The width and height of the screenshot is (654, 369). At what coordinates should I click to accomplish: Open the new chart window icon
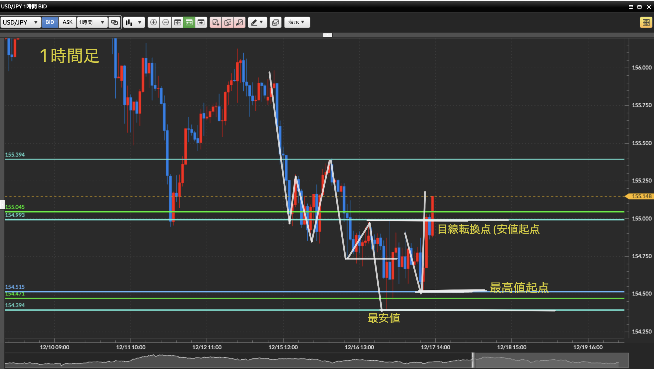(x=275, y=22)
